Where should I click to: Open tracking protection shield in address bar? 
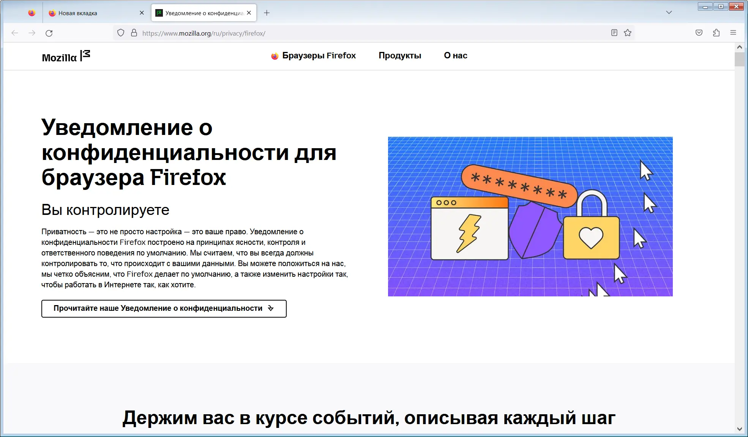pos(120,33)
